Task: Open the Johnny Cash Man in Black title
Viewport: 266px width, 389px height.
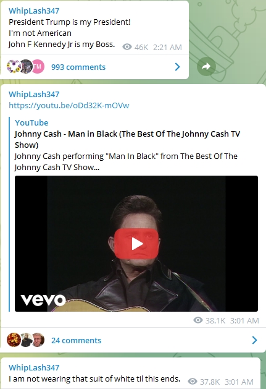Action: pos(127,139)
